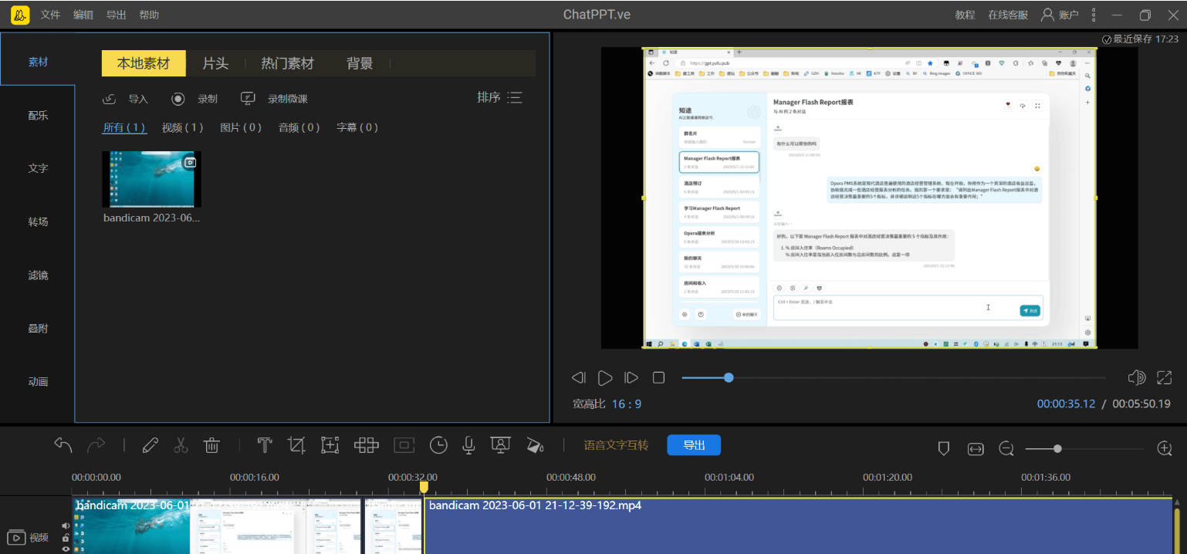
Task: Undo the last edit
Action: coord(63,445)
